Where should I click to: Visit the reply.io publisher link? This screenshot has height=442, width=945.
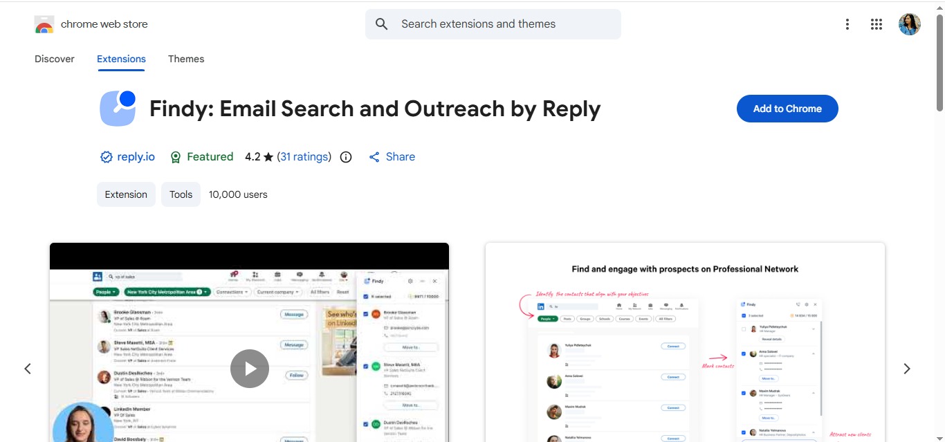tap(136, 156)
